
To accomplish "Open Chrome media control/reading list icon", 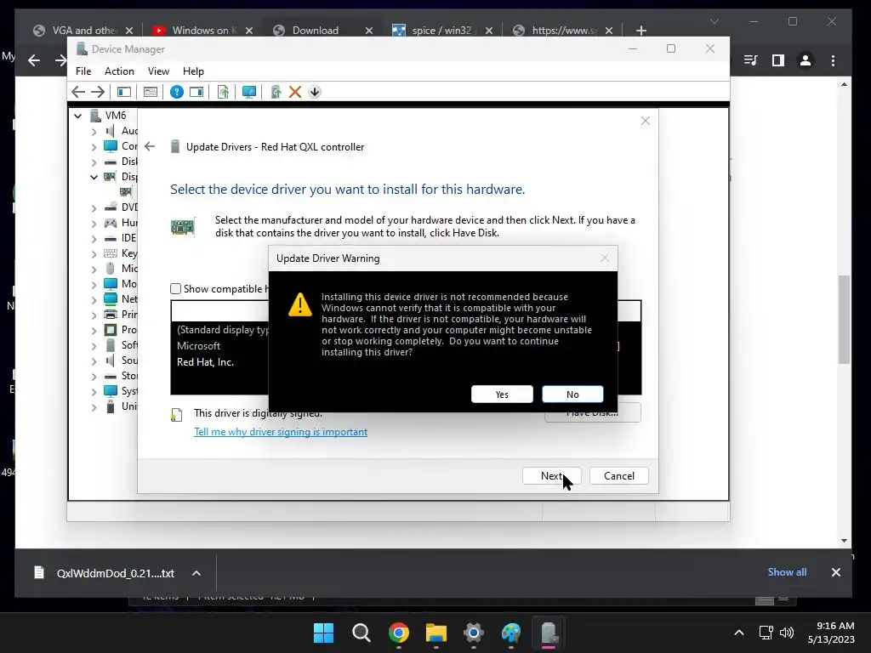I will 751,60.
